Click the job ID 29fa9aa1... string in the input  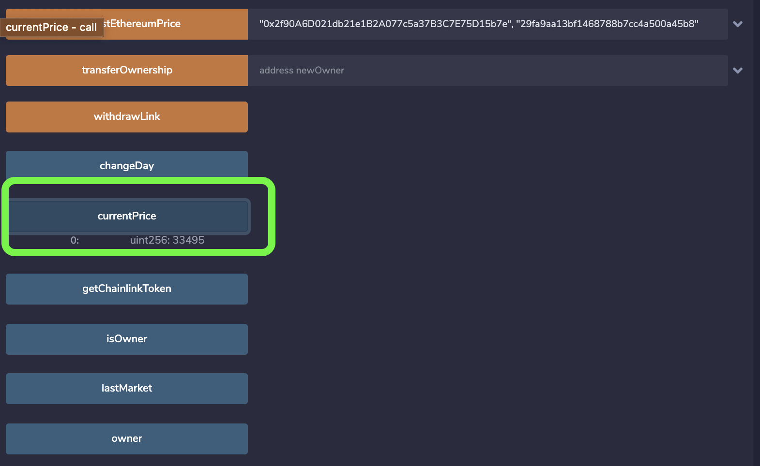coord(607,24)
